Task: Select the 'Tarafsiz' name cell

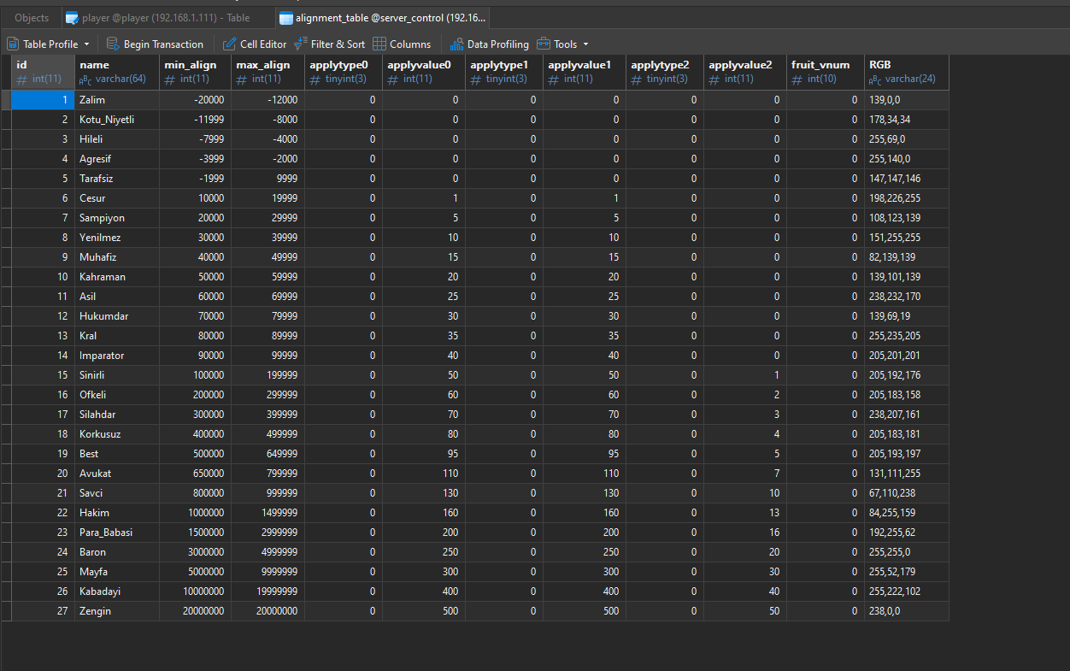Action: click(x=117, y=179)
